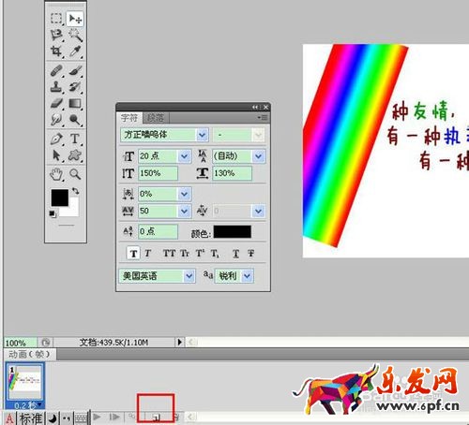Select the Eraser tool
This screenshot has height=425, width=469.
point(56,103)
